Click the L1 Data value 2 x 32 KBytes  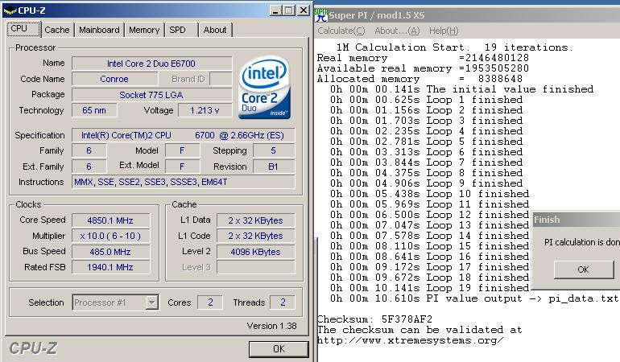click(255, 220)
